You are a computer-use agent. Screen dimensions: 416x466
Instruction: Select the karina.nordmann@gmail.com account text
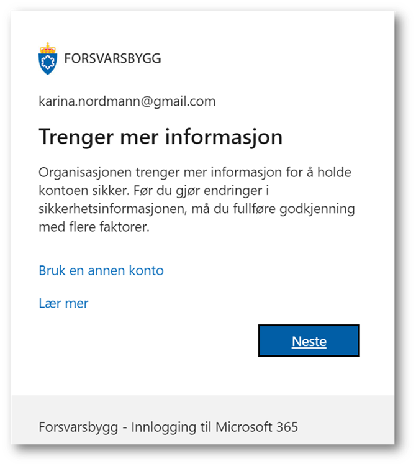127,101
